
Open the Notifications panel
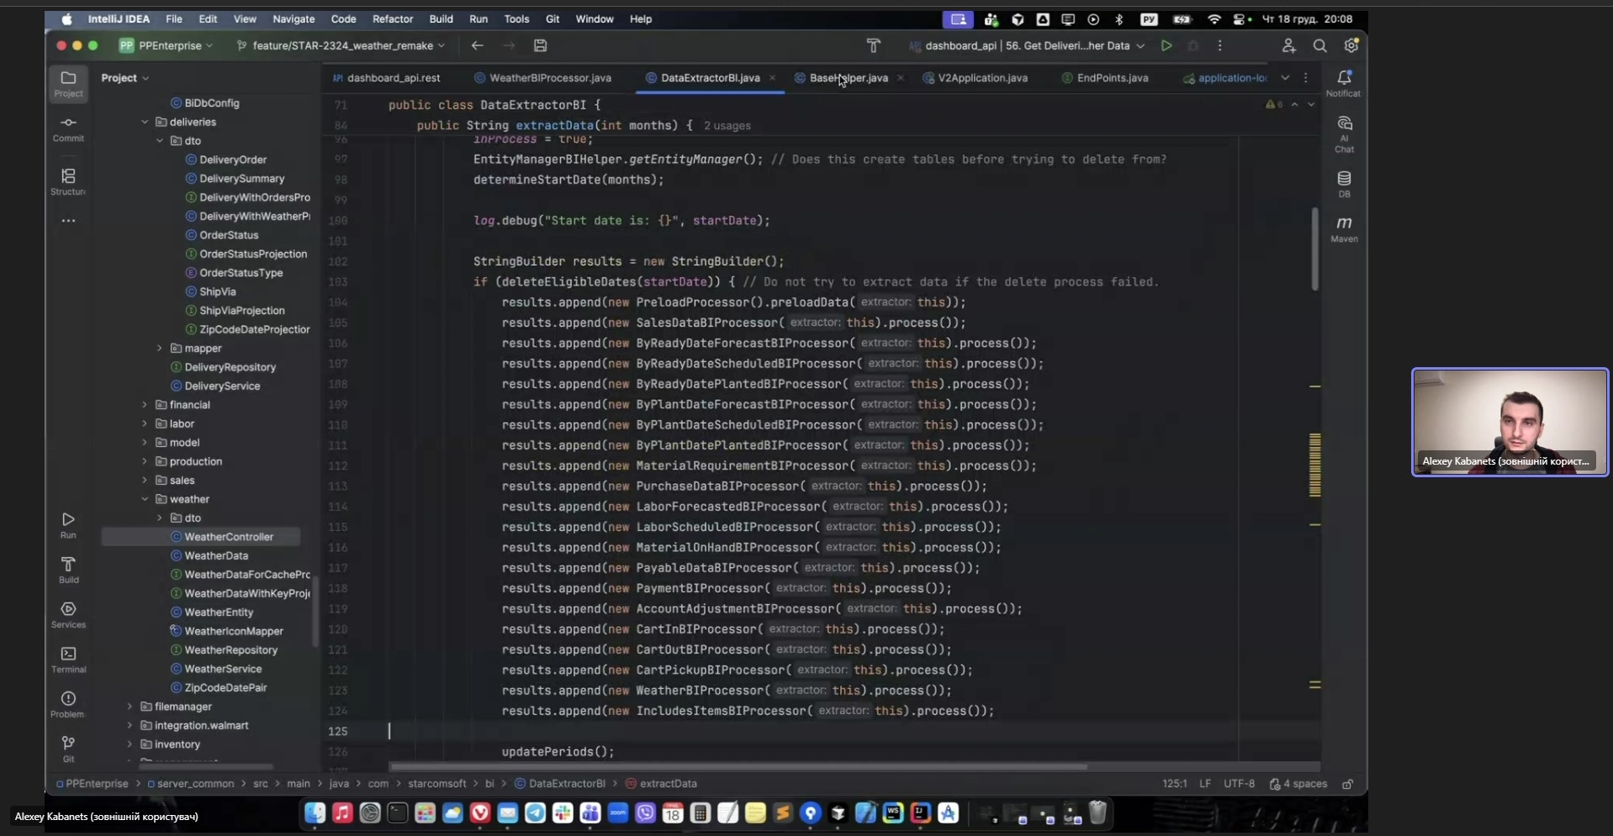[x=1344, y=82]
